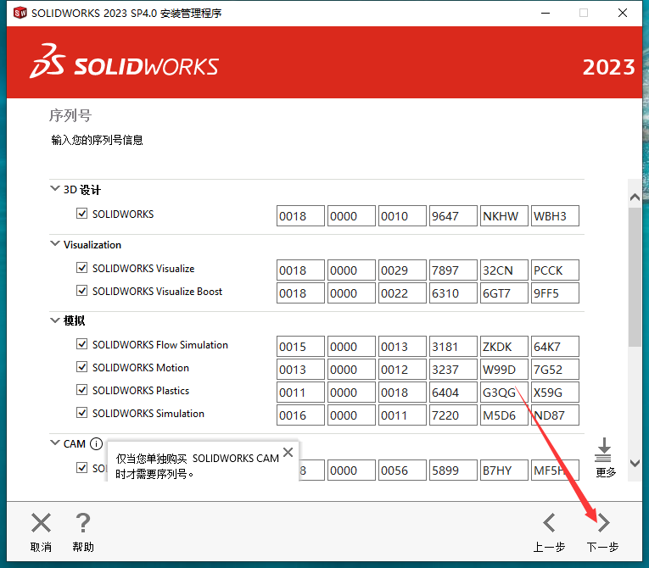Click Visualize serial field 7897
Image resolution: width=649 pixels, height=568 pixels.
(x=453, y=270)
